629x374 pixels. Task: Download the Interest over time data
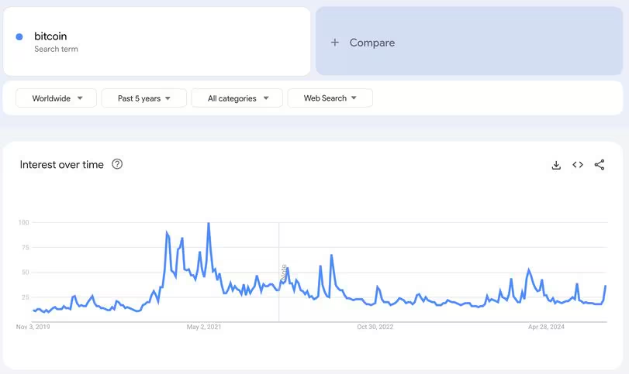[556, 165]
